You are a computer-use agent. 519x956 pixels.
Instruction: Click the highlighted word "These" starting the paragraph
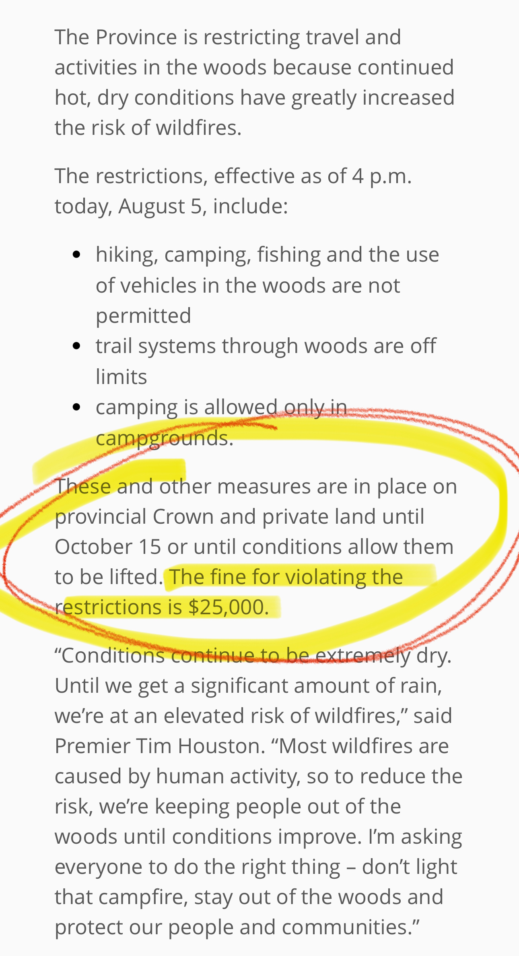pos(83,486)
